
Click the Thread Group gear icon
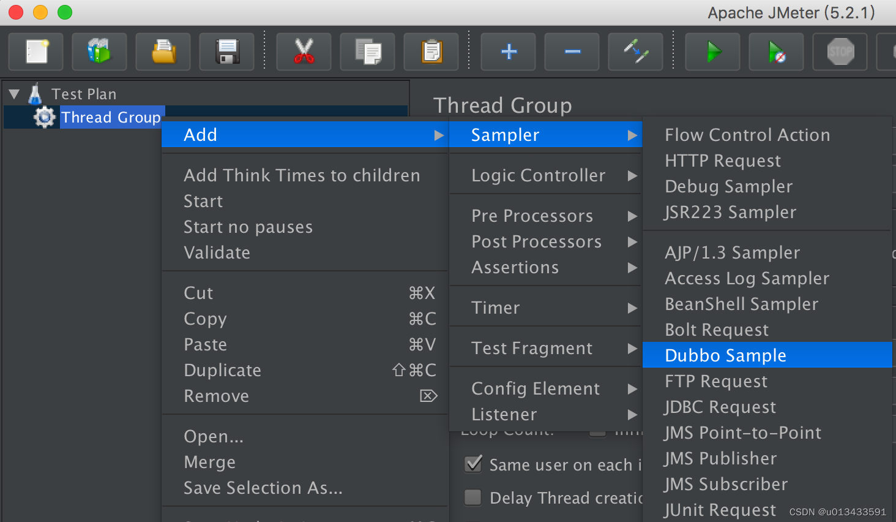[44, 117]
